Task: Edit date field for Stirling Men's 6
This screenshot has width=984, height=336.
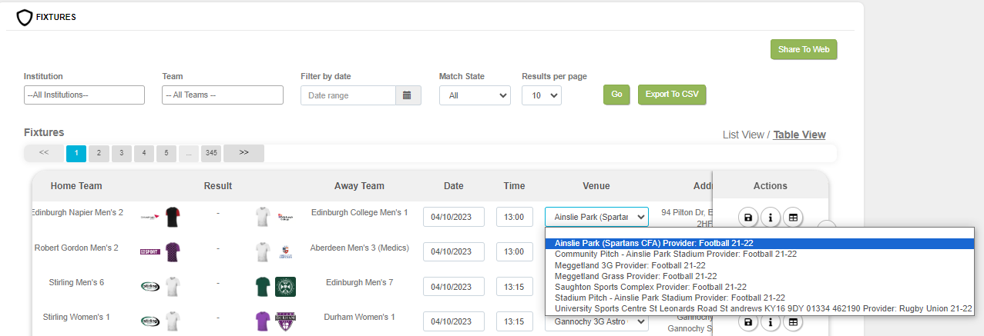Action: [454, 287]
